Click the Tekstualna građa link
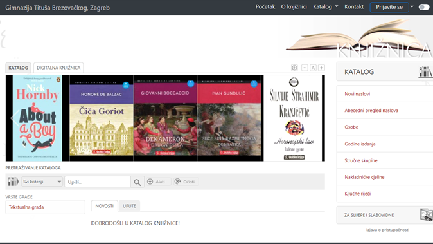 tap(26, 207)
